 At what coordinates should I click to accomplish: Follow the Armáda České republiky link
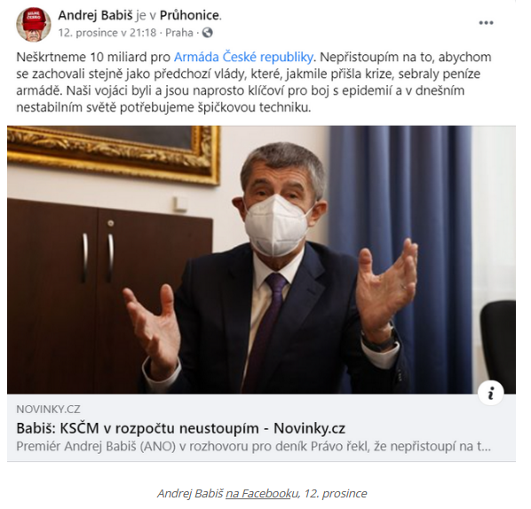pyautogui.click(x=243, y=57)
